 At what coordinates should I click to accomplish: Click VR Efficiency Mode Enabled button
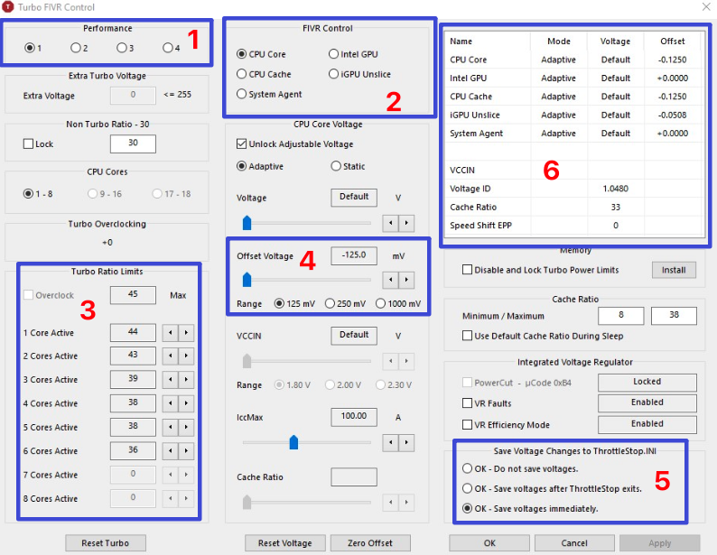point(647,424)
